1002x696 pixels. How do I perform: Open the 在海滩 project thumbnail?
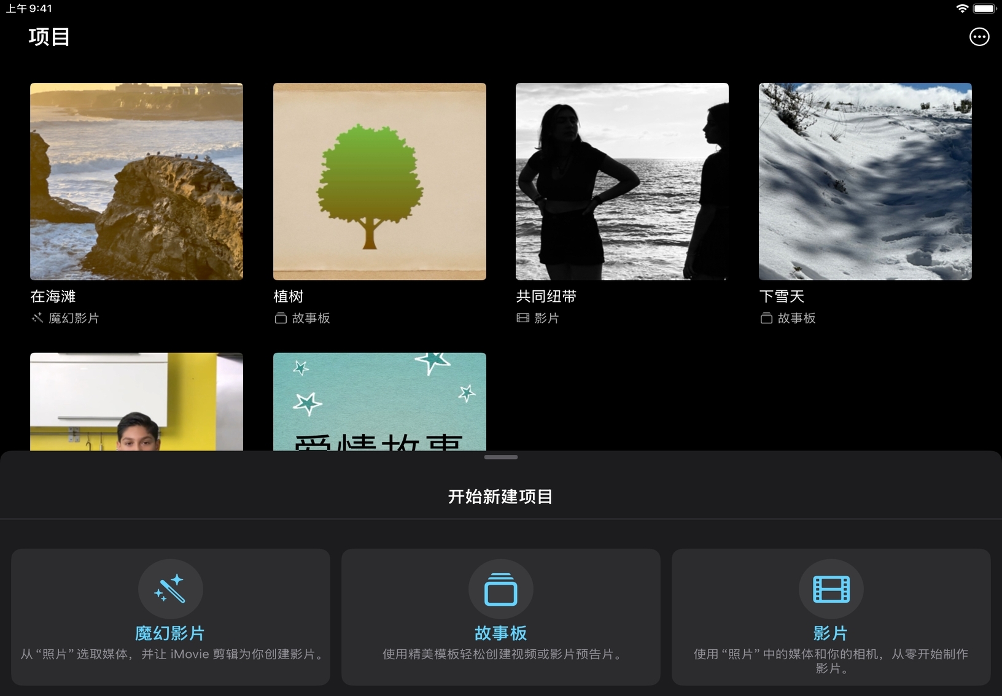coord(136,181)
